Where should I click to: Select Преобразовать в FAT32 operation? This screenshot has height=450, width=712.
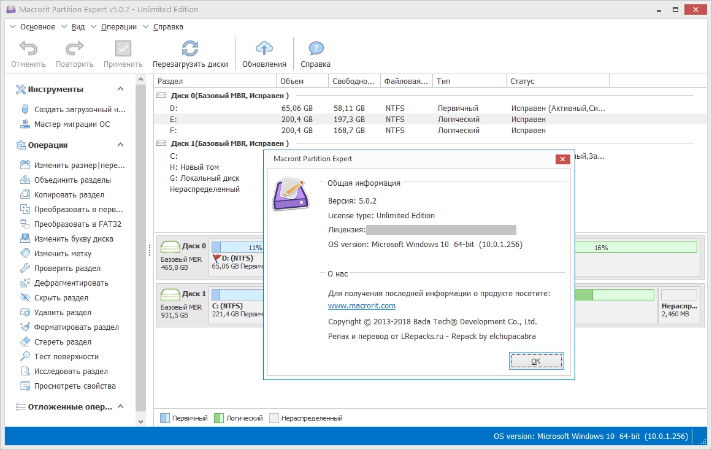(71, 224)
